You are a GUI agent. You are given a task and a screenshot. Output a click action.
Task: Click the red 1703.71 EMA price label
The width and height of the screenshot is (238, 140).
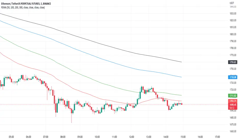[x=233, y=101]
